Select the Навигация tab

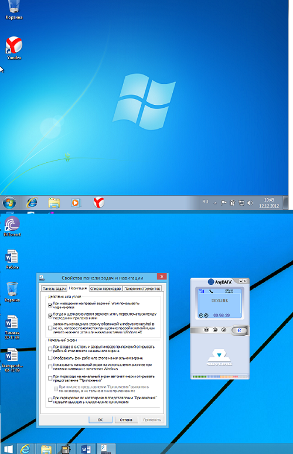(x=78, y=288)
